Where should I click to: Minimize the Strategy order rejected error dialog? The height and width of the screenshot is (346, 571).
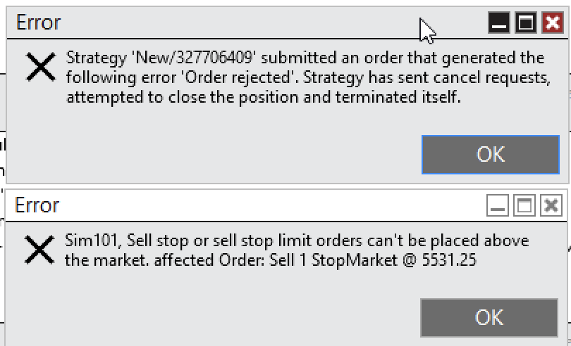(x=499, y=23)
